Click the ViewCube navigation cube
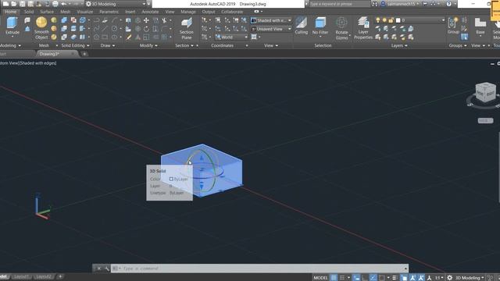Viewport: 500px width, 281px height. [485, 92]
